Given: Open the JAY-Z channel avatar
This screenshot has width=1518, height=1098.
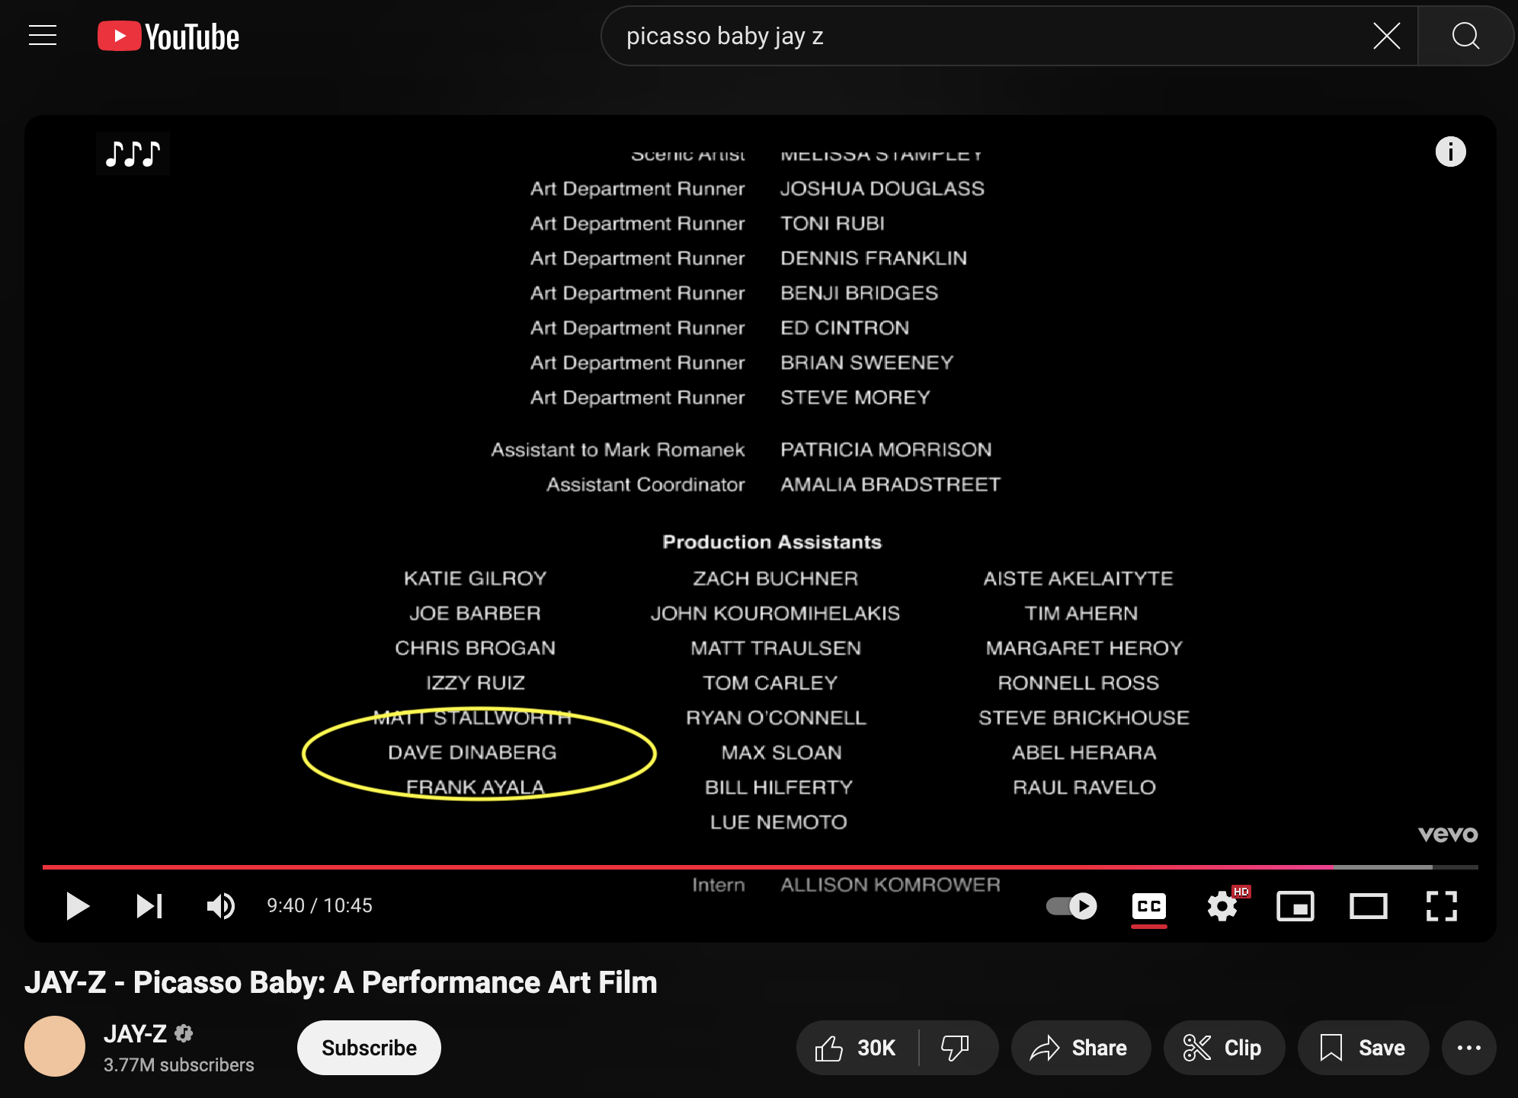Looking at the screenshot, I should (x=55, y=1046).
